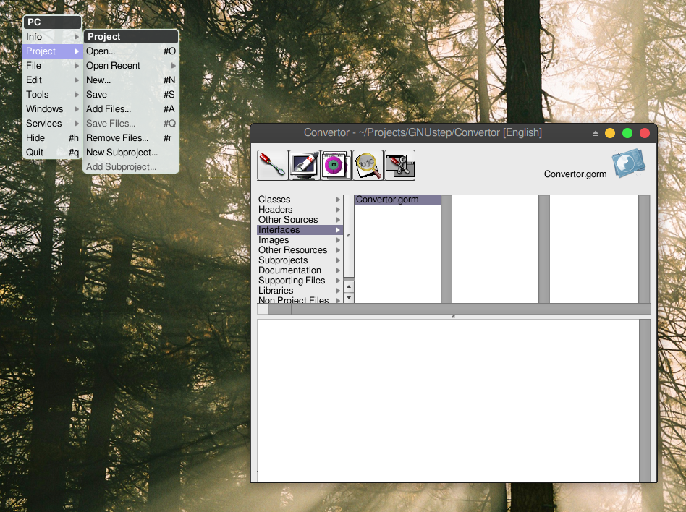Click the down arrow on browser scrollbar
The height and width of the screenshot is (512, 686).
tap(348, 296)
